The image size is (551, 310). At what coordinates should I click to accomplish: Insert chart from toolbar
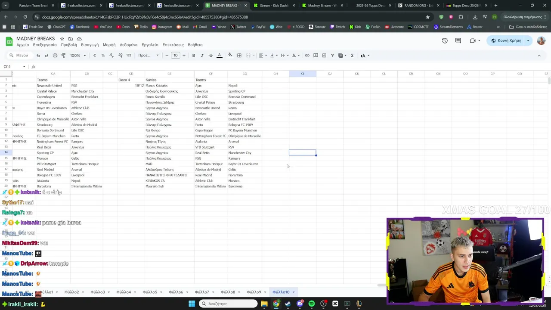point(324,56)
